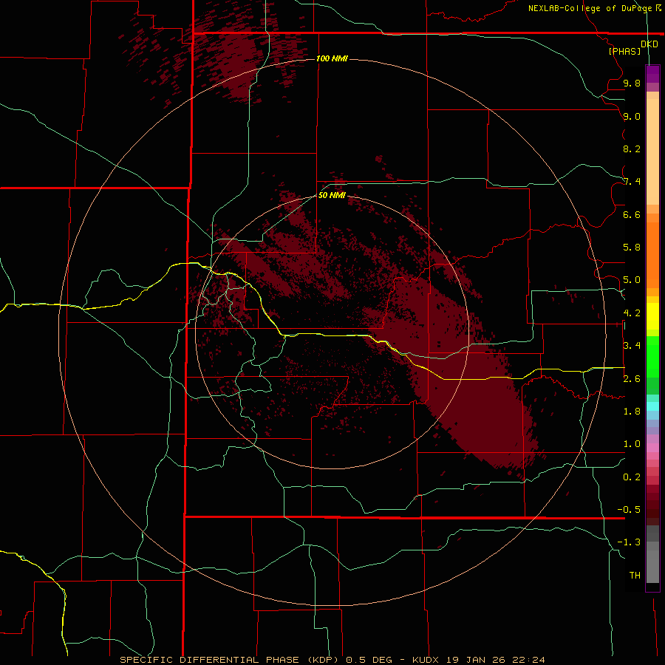Screen dimensions: 665x665
Task: Click the [PHAS] legend label
Action: click(x=624, y=51)
